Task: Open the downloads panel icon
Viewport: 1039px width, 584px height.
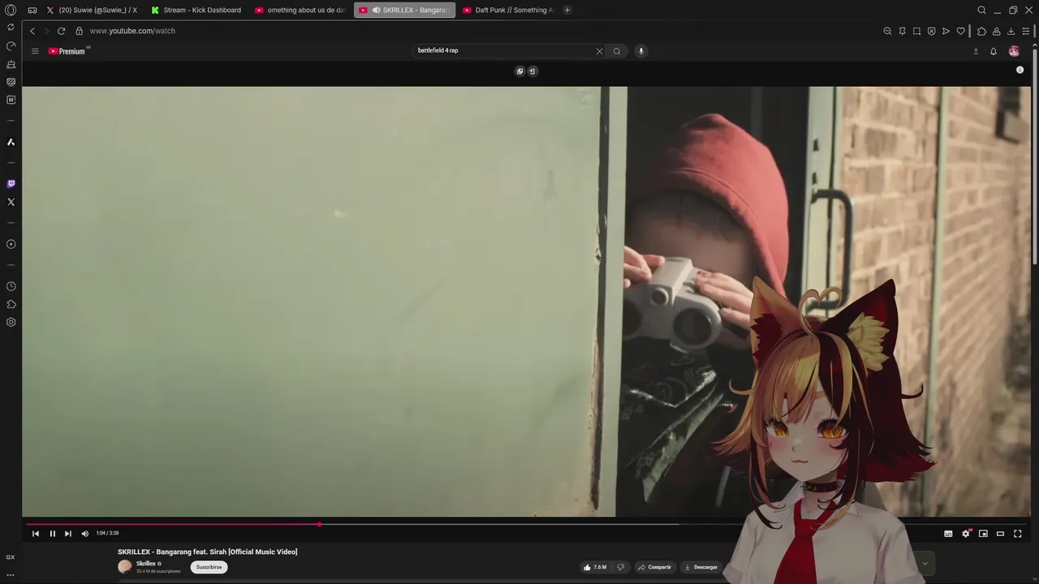Action: (x=1011, y=31)
